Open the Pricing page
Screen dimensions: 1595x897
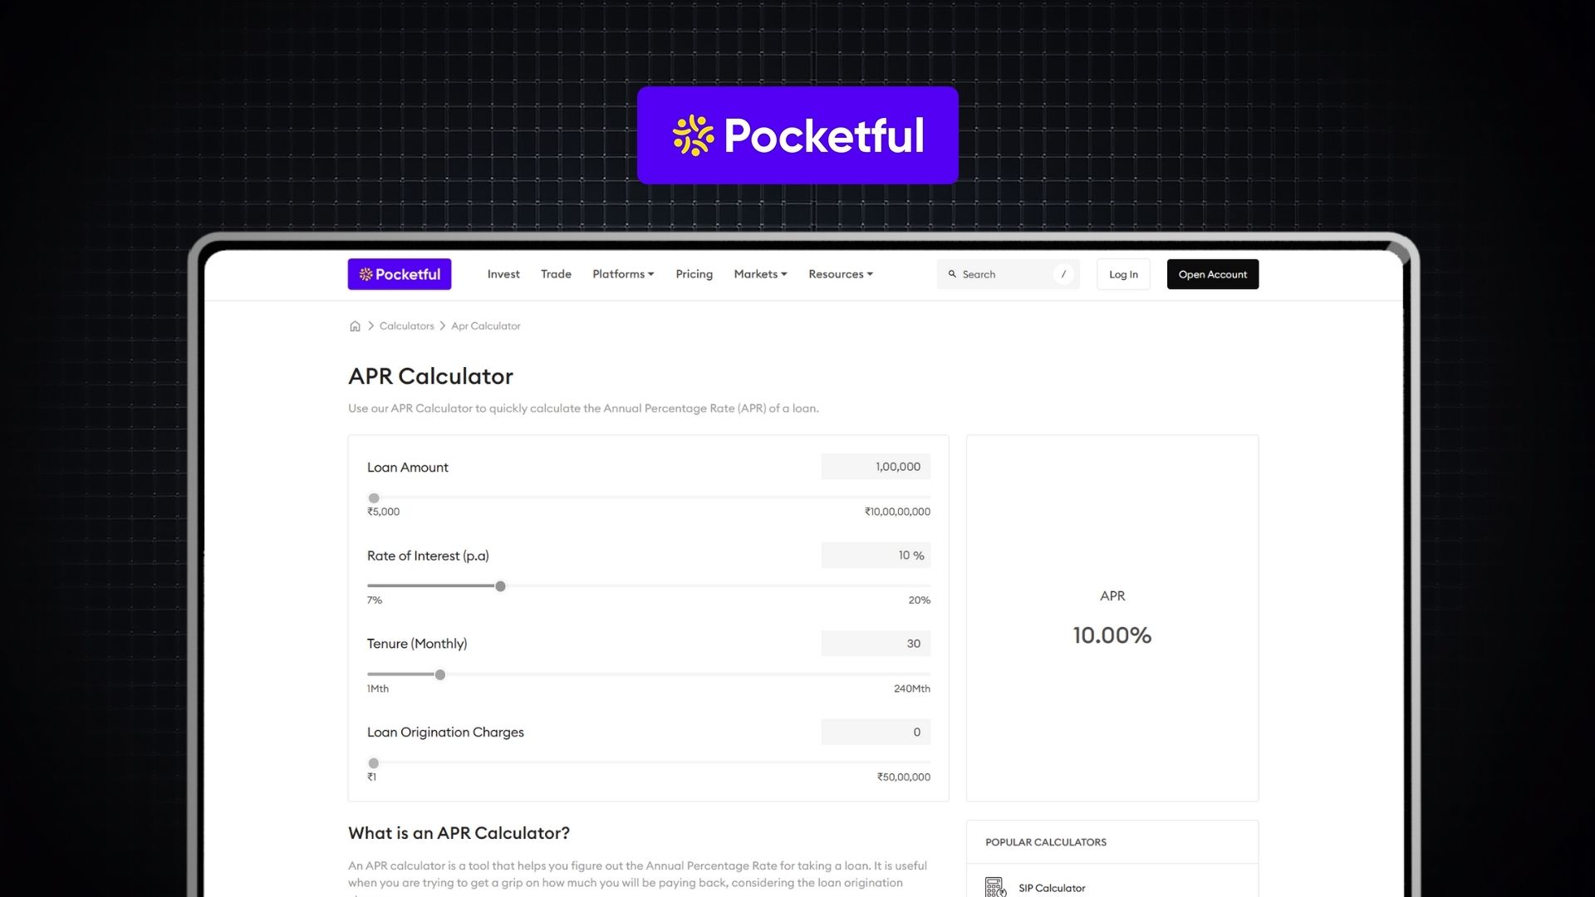click(694, 274)
